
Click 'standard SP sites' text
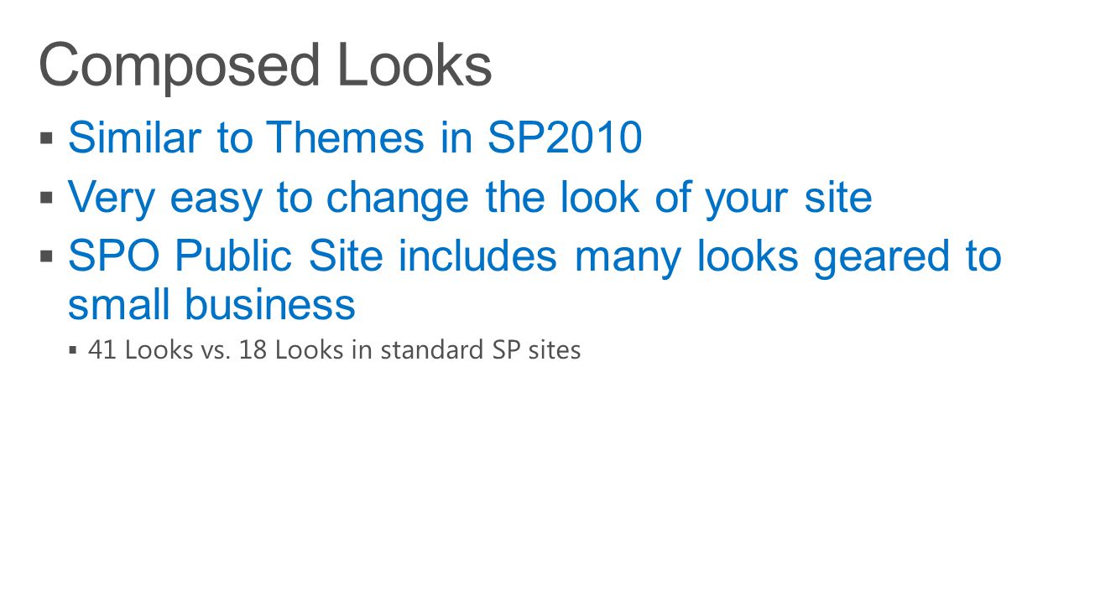point(481,349)
